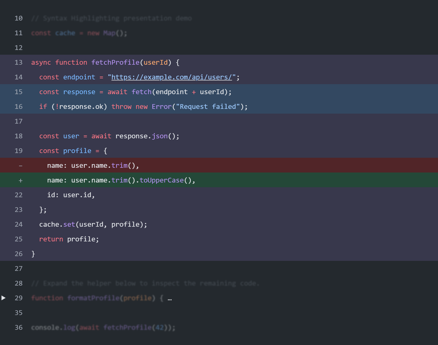Screen dimensions: 438x345
Task: Click line number 24 in the gutter
Action: point(19,224)
